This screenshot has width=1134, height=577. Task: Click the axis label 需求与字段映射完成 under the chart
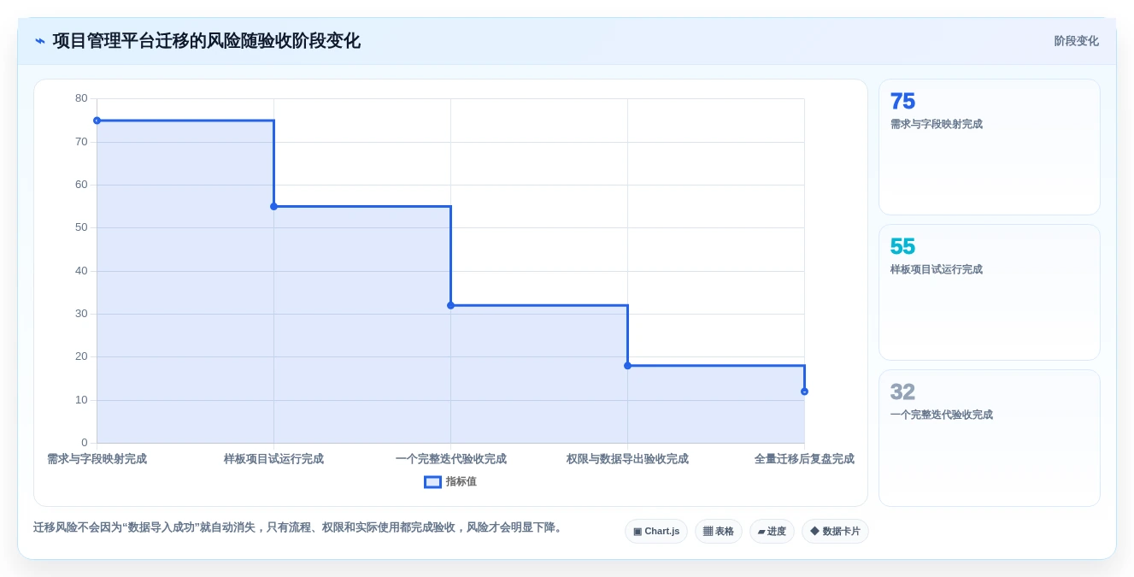97,459
